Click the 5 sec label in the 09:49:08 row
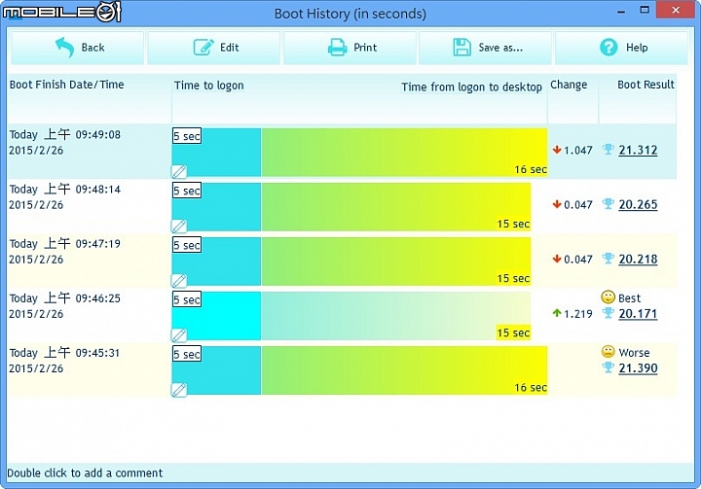This screenshot has height=489, width=701. pyautogui.click(x=187, y=136)
